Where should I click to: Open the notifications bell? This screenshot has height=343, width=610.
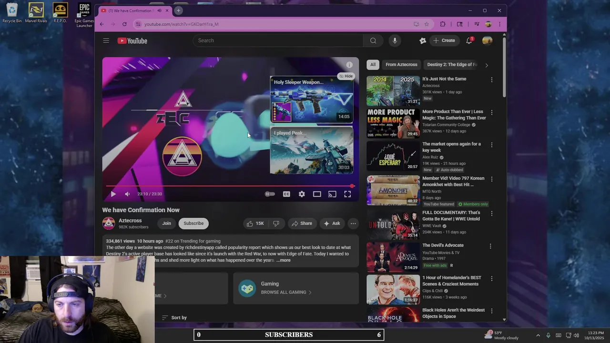469,40
